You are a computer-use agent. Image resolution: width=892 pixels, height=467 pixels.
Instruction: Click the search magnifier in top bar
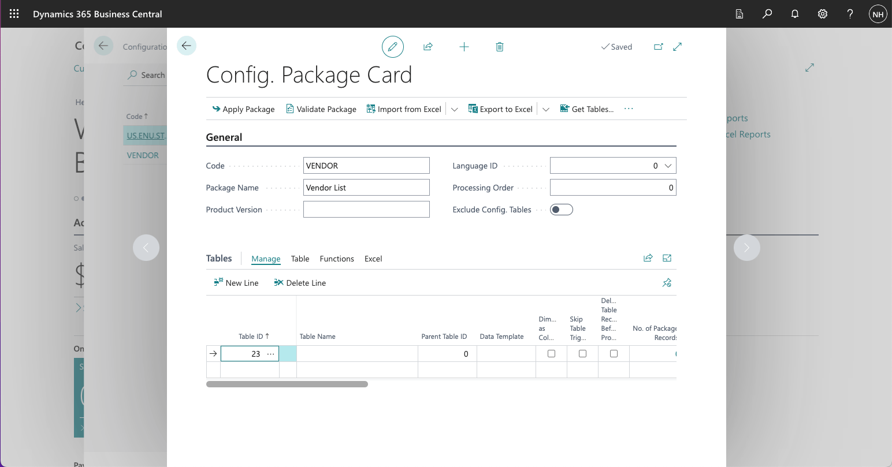click(767, 14)
